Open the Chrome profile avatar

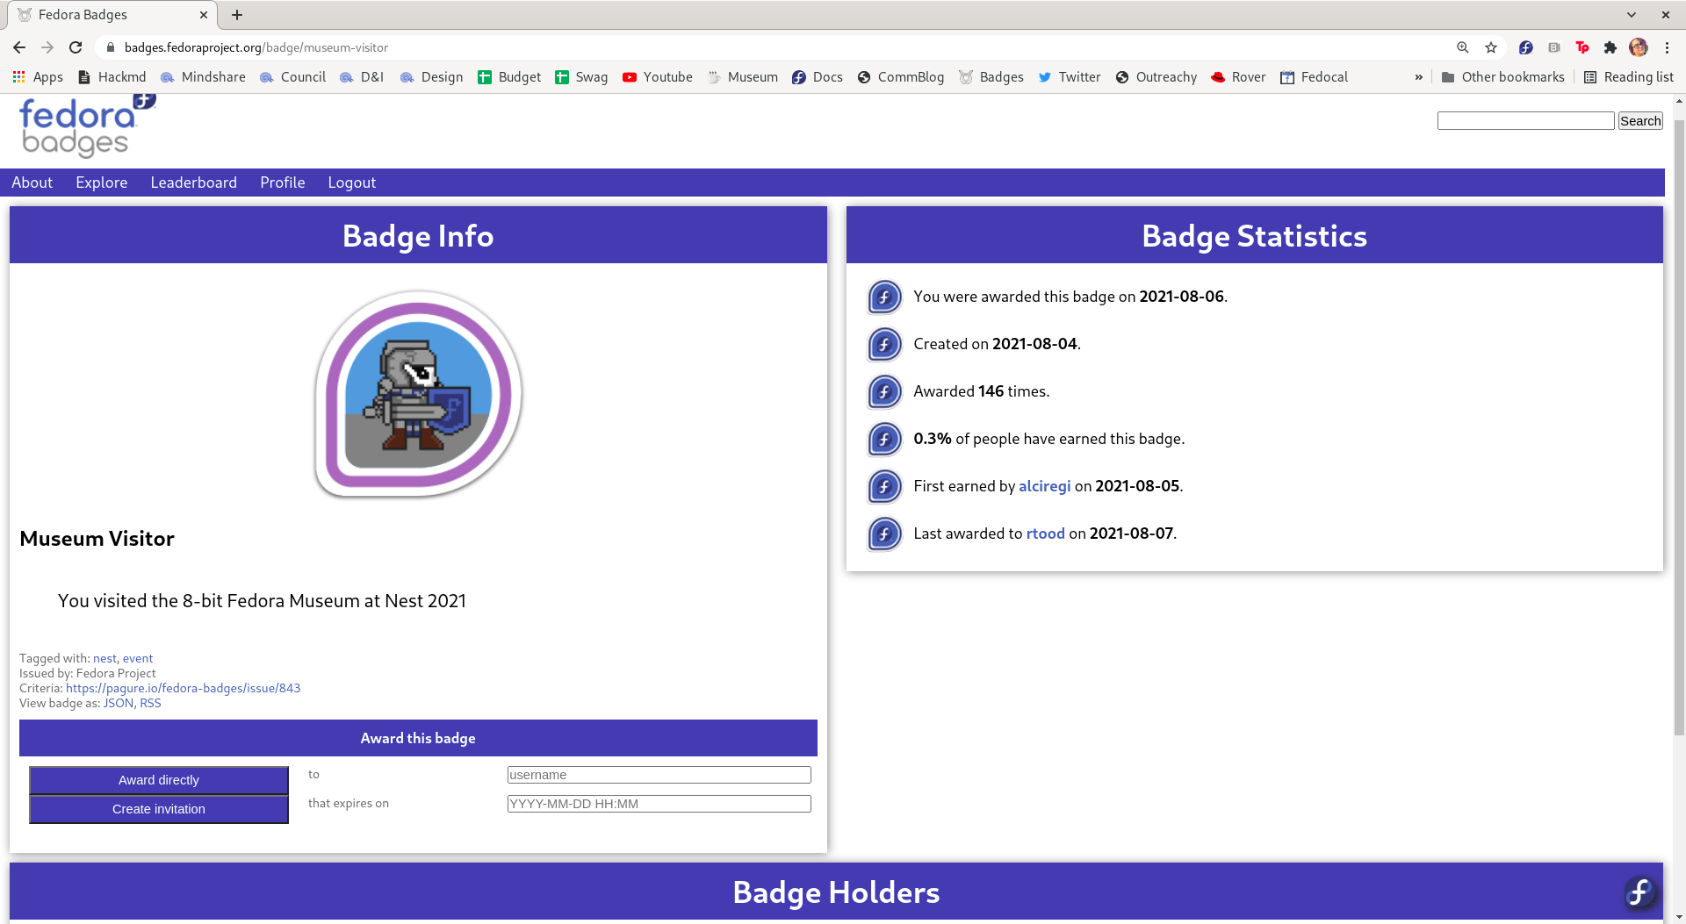coord(1639,47)
